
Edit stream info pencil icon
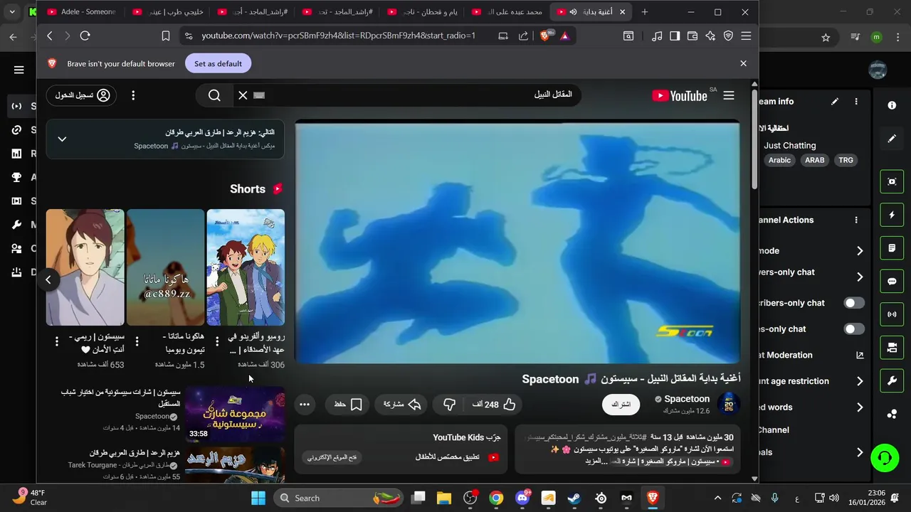[x=835, y=102]
